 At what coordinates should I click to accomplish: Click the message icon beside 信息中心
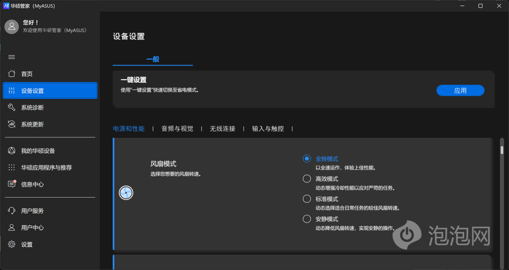12,184
